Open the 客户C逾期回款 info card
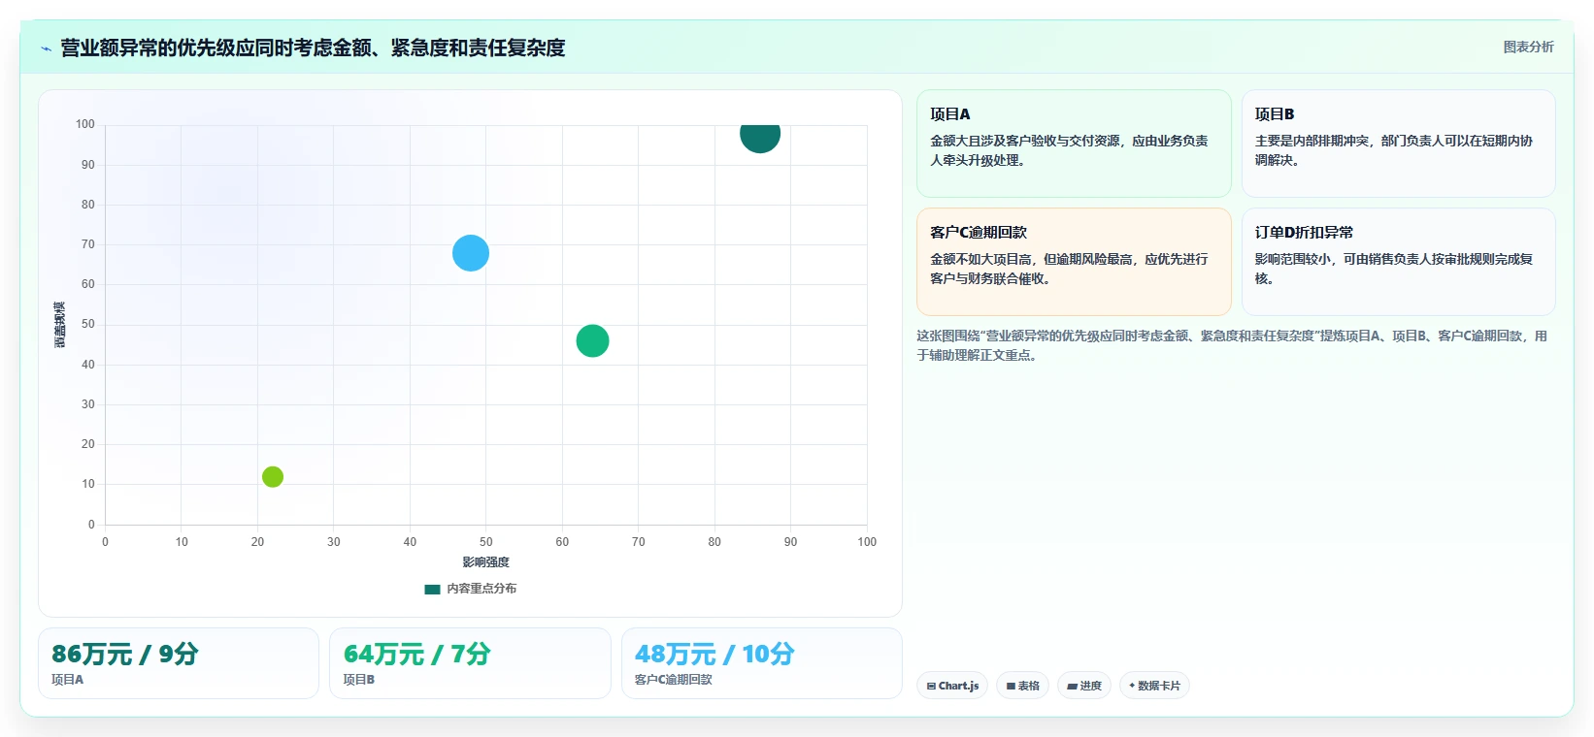Screen dimensions: 1594x737 pyautogui.click(x=1074, y=262)
